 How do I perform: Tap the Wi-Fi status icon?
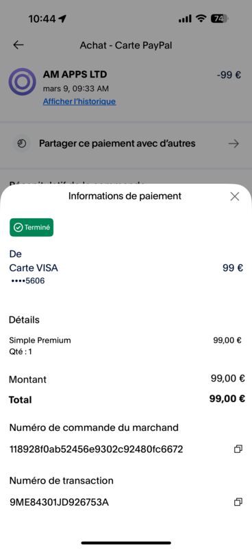click(x=201, y=19)
